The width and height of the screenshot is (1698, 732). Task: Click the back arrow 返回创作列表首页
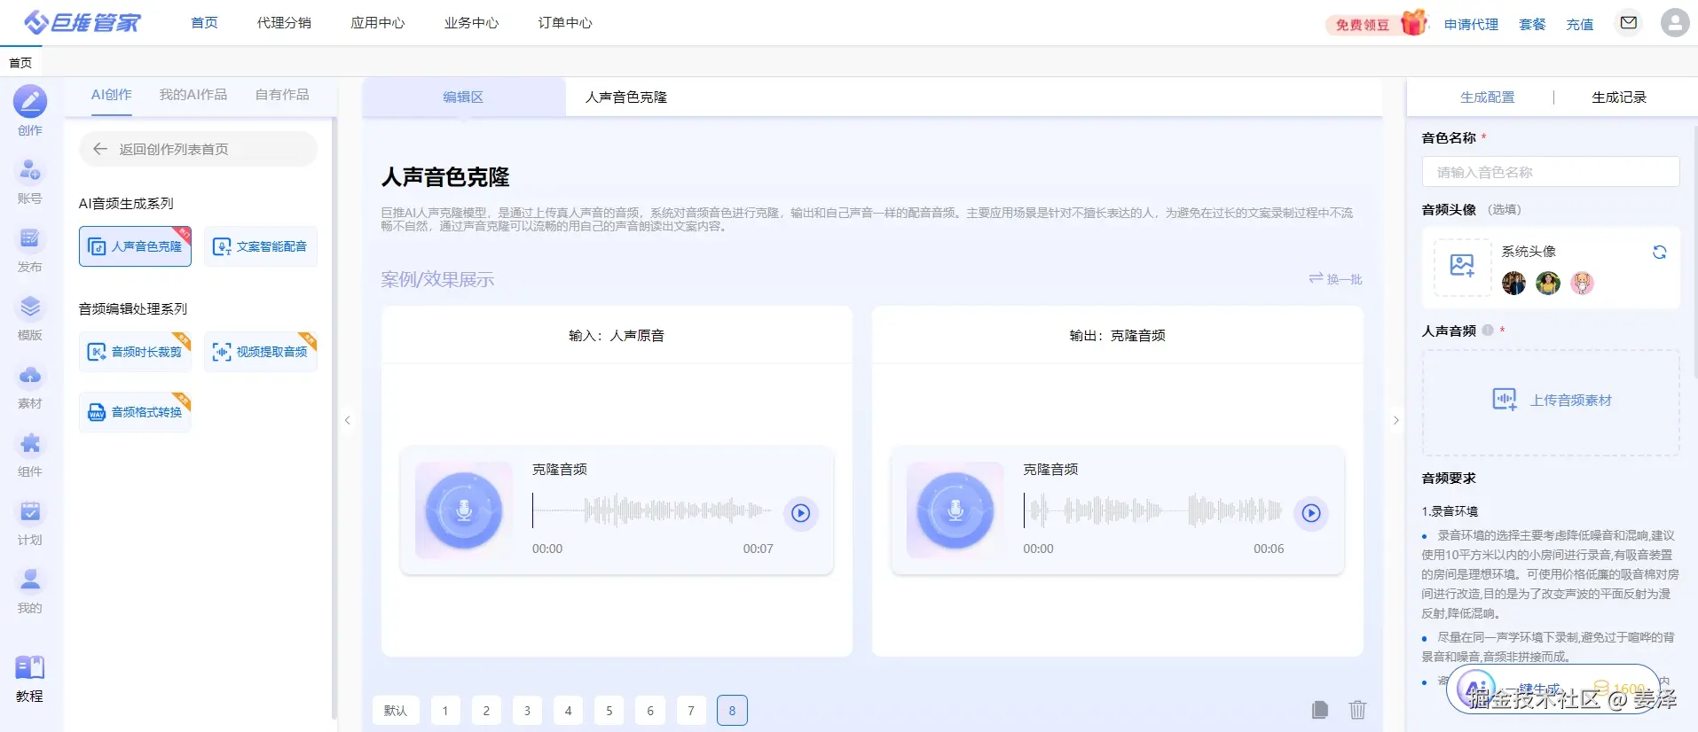pos(100,149)
